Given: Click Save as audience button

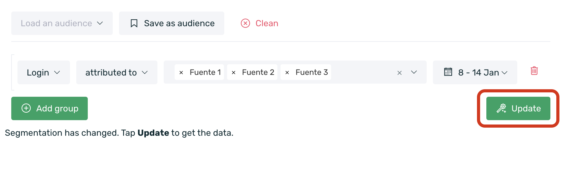Looking at the screenshot, I should pos(171,23).
